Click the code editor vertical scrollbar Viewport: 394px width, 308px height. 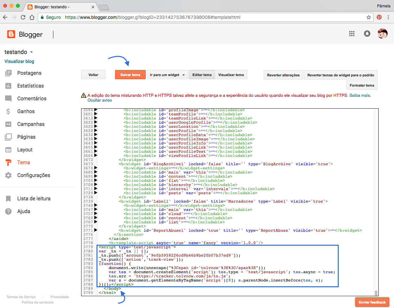click(376, 293)
